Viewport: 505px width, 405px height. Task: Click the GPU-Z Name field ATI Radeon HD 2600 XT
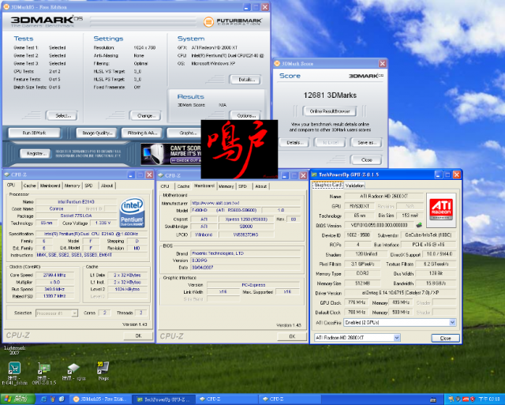383,196
